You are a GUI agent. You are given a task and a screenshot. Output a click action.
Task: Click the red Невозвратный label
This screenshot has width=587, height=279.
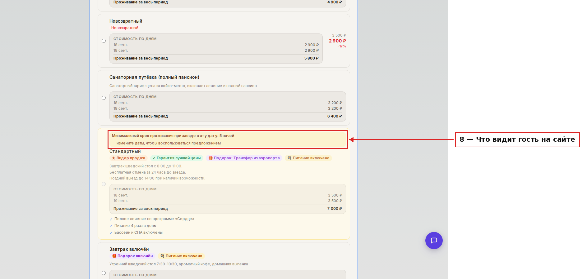[x=125, y=28]
